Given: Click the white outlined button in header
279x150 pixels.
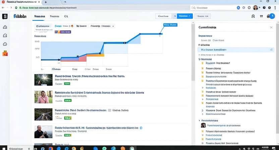Looking at the screenshot, I should pos(164,16).
